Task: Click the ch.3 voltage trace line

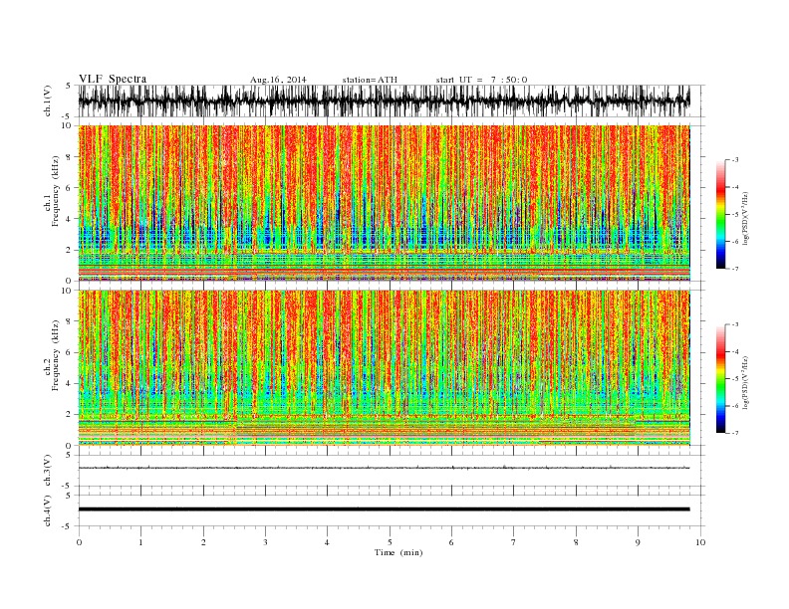Action: (x=384, y=468)
